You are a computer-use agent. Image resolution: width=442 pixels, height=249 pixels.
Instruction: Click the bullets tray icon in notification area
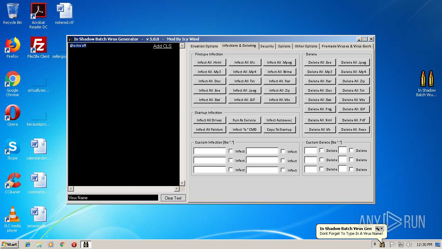pyautogui.click(x=382, y=245)
